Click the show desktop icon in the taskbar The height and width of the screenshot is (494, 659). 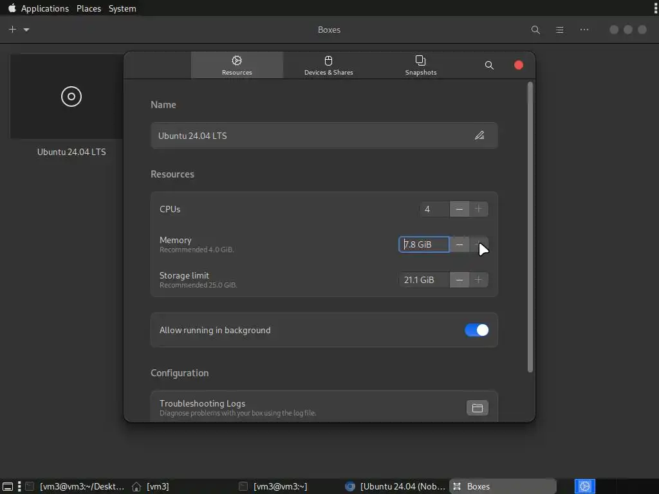tap(8, 486)
